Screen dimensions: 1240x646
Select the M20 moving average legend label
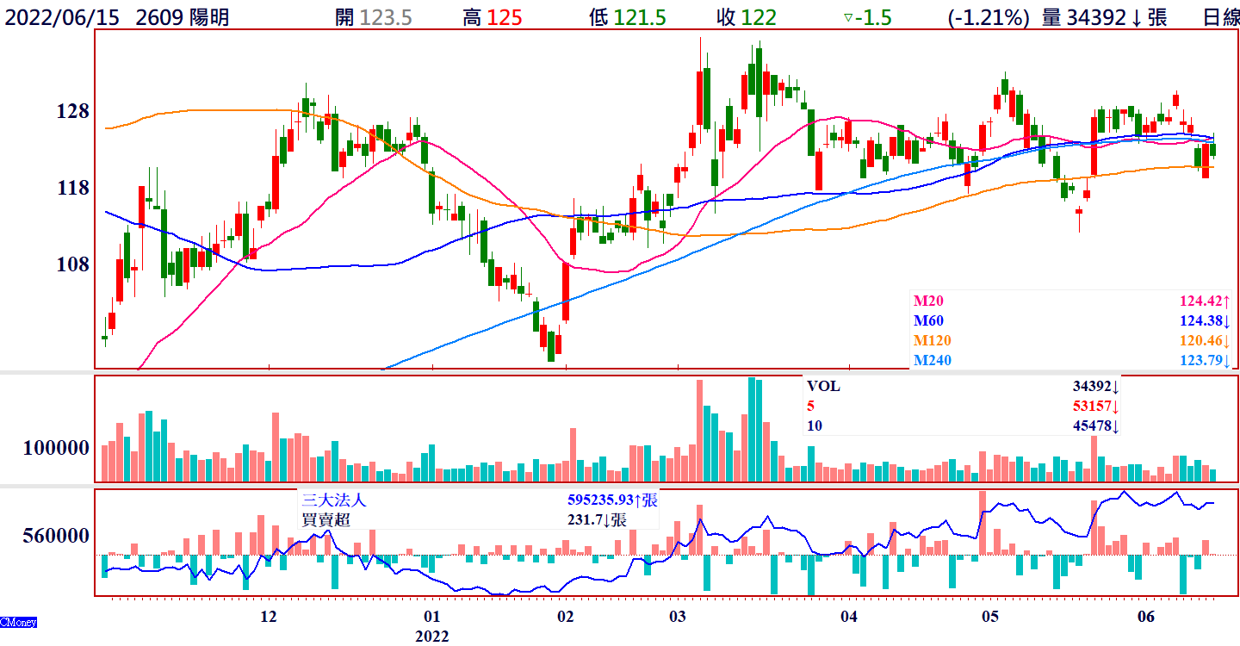point(927,301)
